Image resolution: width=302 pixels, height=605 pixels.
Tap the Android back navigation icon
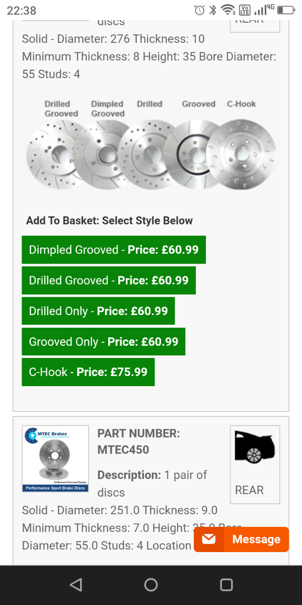pos(76,585)
